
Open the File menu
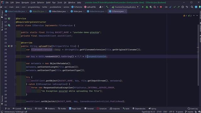(x=7, y=3)
